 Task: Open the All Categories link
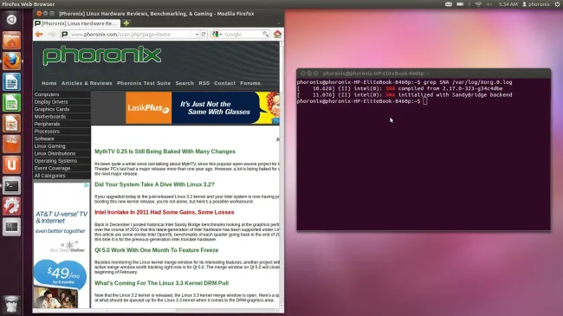pos(50,176)
